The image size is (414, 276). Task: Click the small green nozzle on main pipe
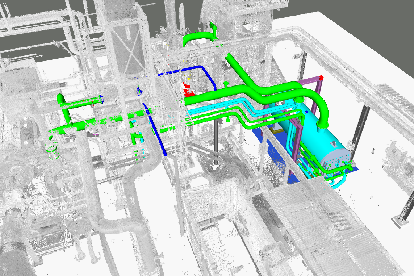pyautogui.click(x=226, y=84)
